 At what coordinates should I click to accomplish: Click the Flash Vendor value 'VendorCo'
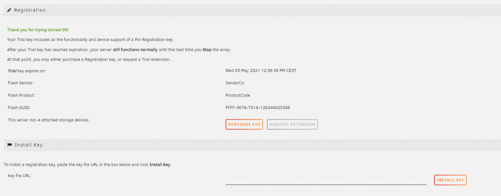point(235,83)
